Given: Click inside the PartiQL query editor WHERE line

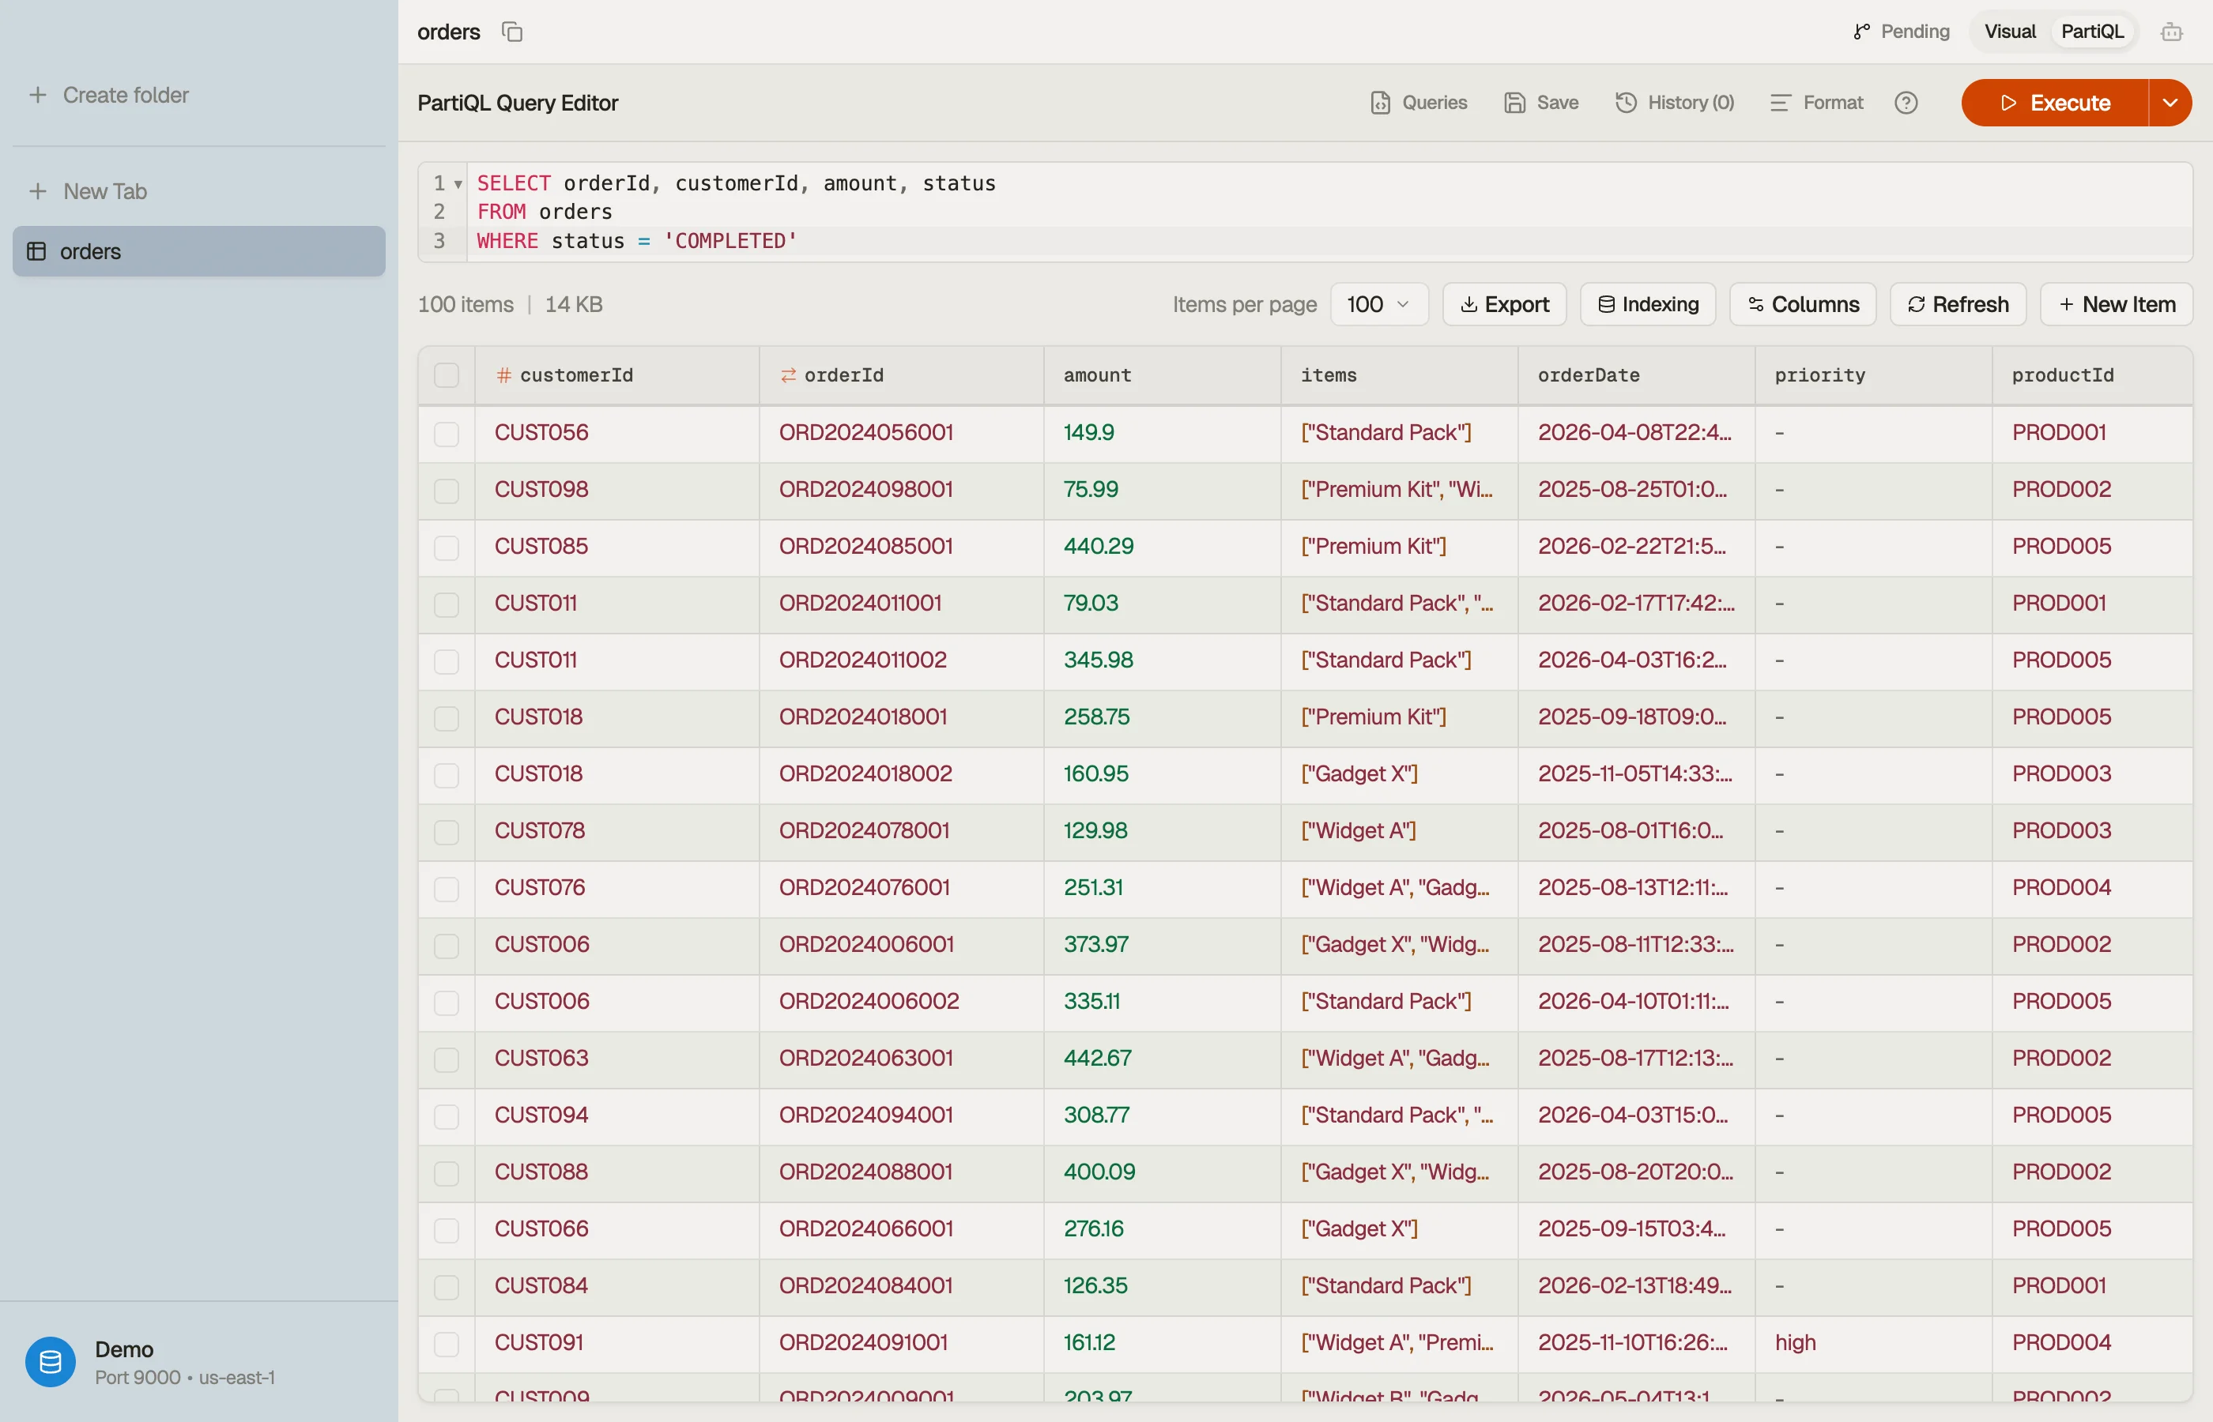Looking at the screenshot, I should pos(1329,241).
